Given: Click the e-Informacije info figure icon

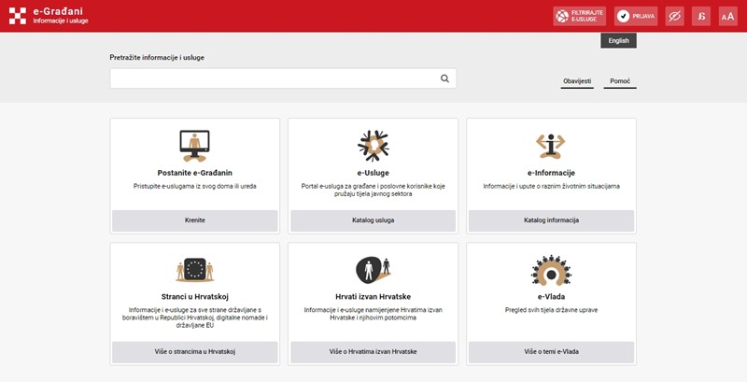Looking at the screenshot, I should (x=551, y=145).
